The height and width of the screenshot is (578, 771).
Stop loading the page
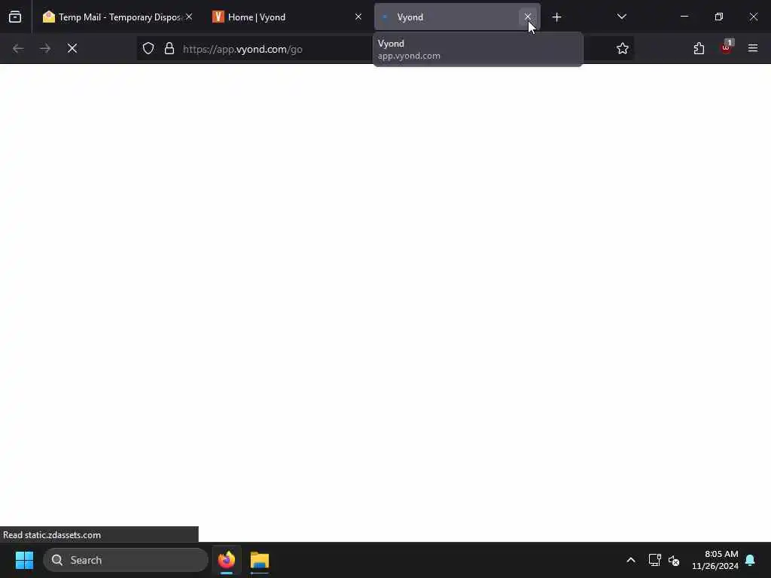(x=72, y=49)
